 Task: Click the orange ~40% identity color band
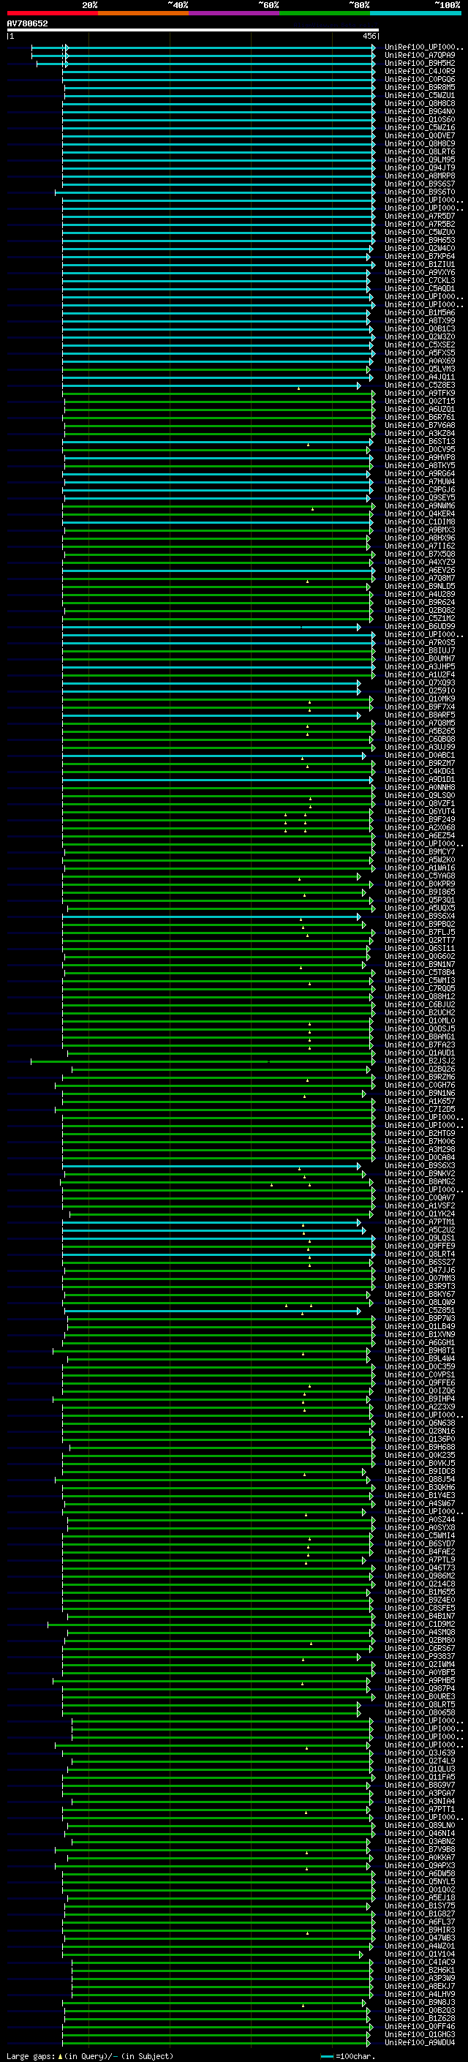[143, 13]
